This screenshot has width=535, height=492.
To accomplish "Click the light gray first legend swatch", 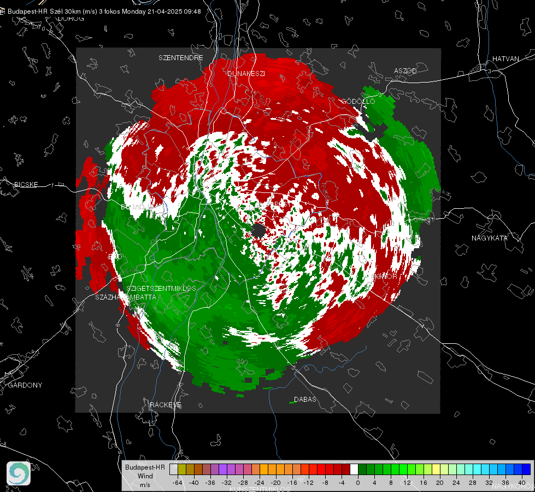I will pos(174,469).
